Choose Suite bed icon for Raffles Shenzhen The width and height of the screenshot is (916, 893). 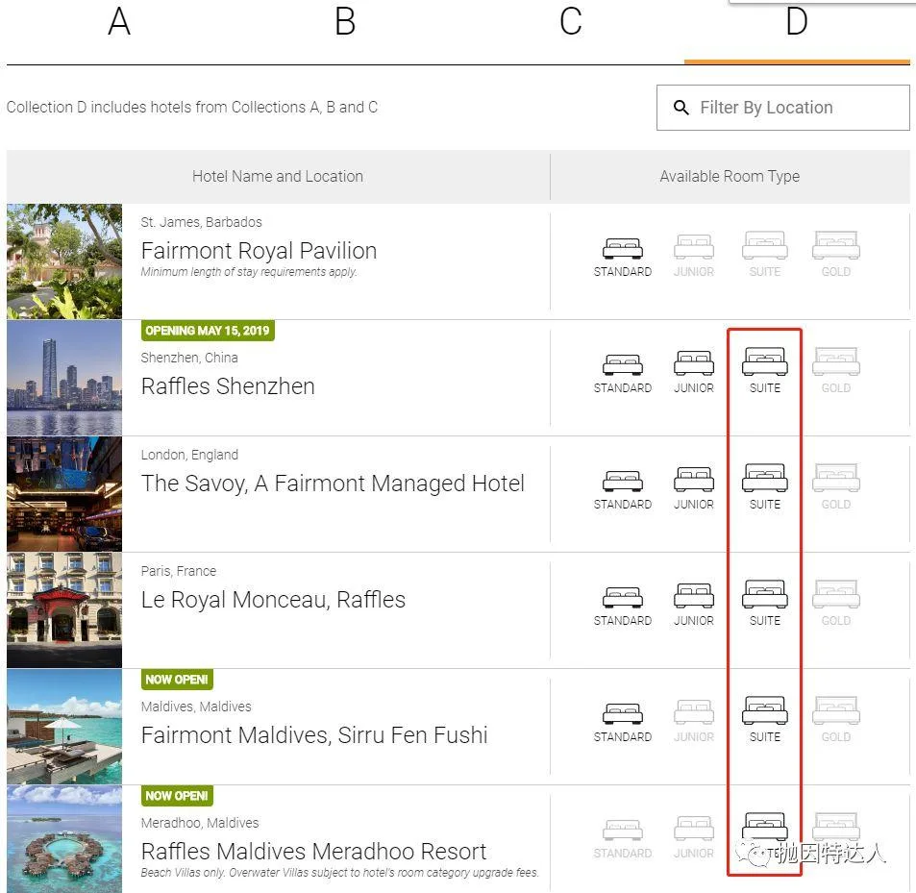(x=764, y=363)
